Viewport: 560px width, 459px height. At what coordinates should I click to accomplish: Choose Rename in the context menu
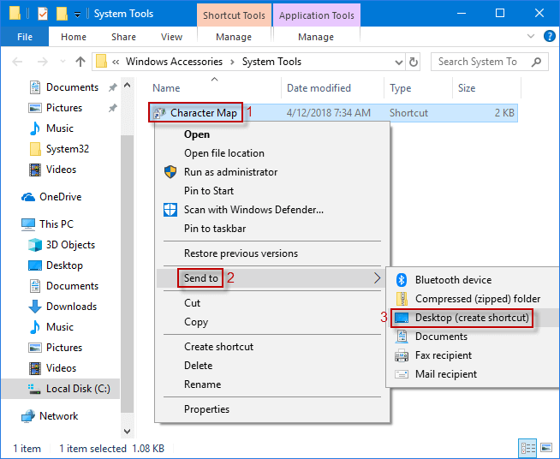pos(272,384)
